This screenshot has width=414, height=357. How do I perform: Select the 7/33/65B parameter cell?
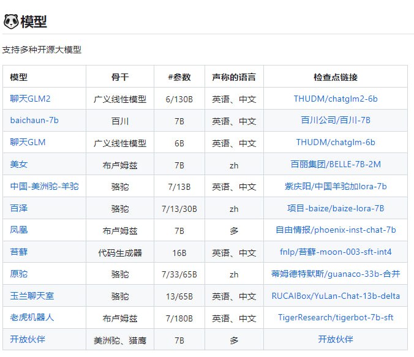[179, 274]
